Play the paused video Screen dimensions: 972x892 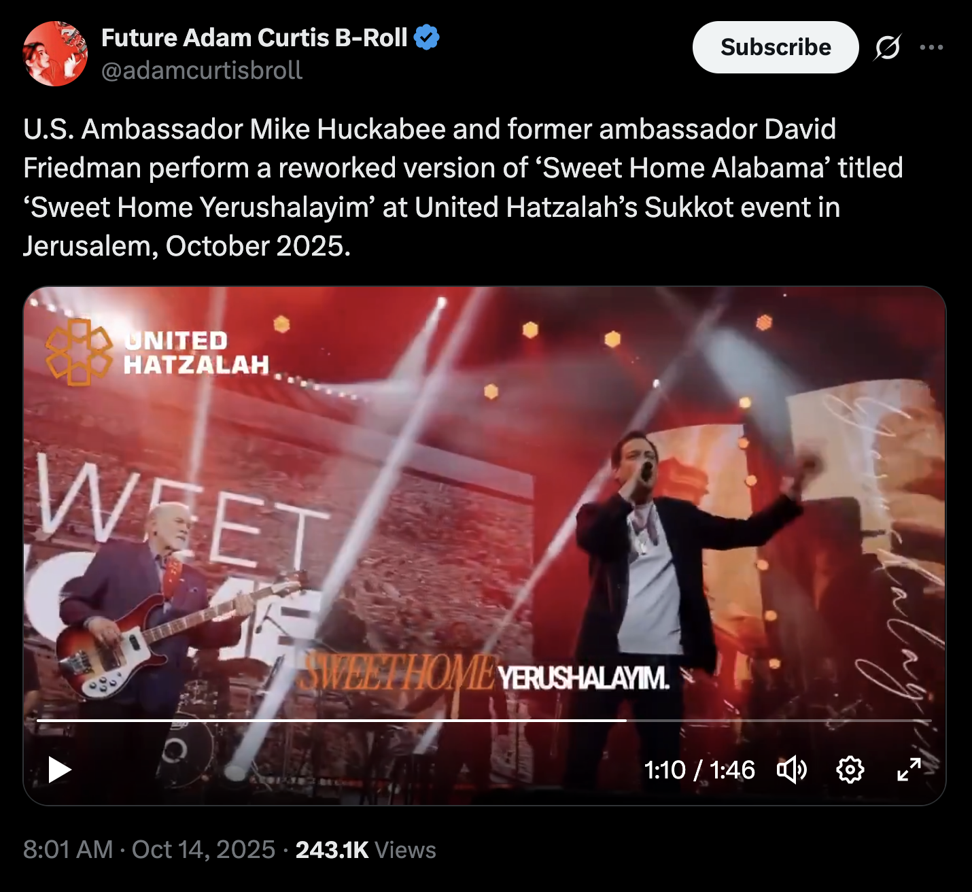tap(60, 770)
